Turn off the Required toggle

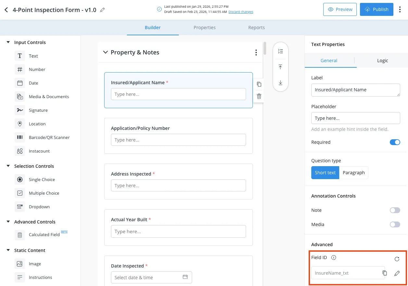click(395, 142)
